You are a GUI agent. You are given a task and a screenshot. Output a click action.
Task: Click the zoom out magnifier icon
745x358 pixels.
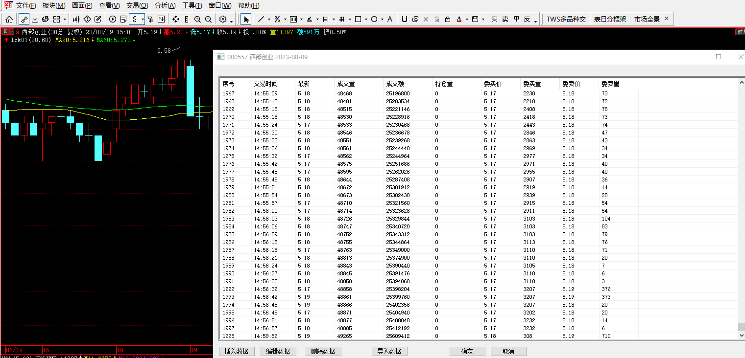208,19
